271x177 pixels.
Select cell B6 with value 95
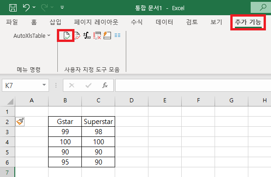[65, 162]
